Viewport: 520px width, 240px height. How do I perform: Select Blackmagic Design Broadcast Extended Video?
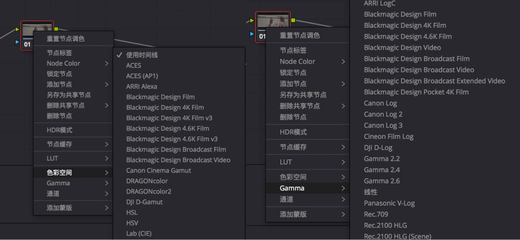click(435, 81)
